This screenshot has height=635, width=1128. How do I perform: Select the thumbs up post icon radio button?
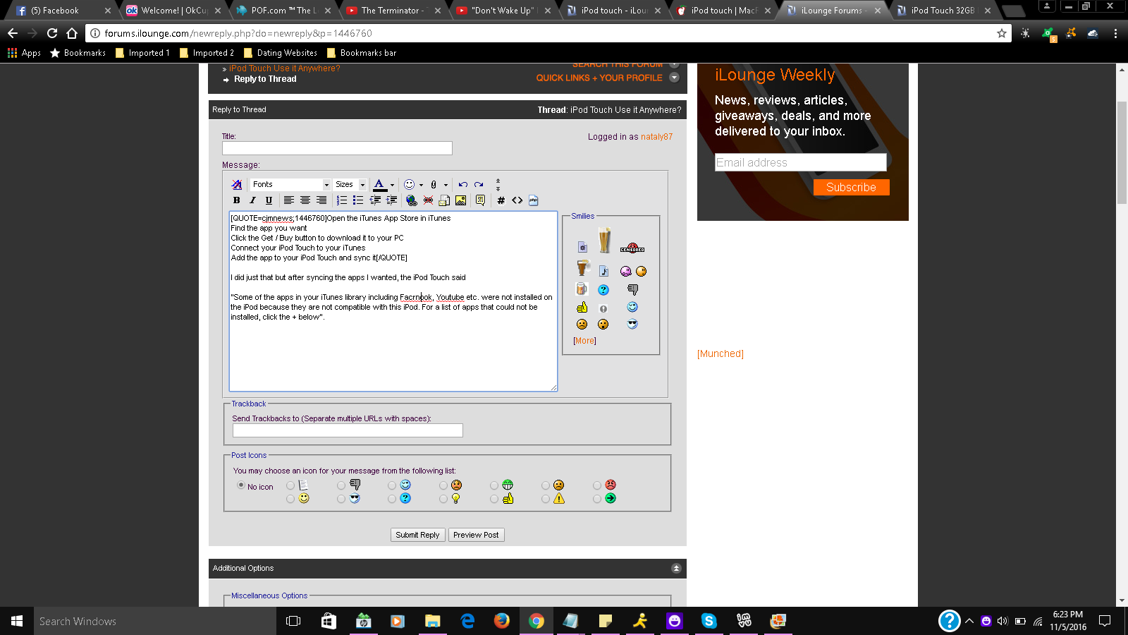[494, 499]
